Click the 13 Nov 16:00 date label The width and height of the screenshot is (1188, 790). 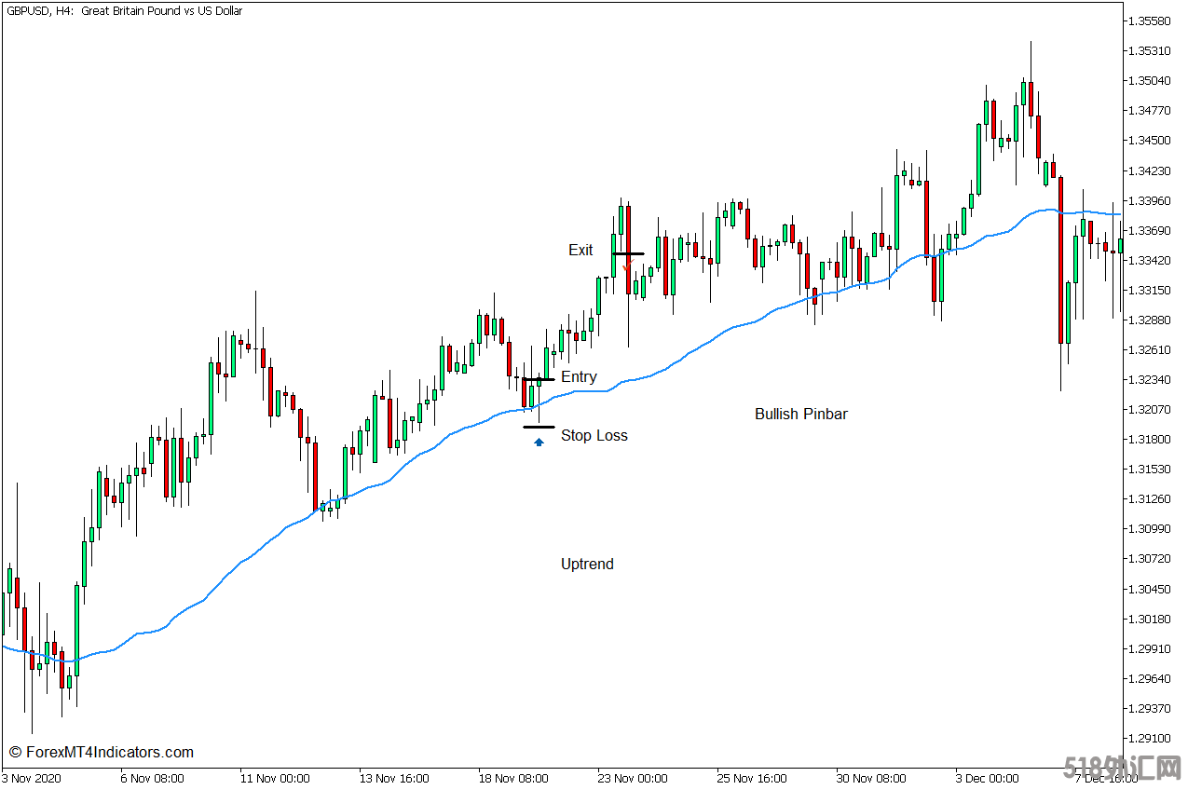pos(394,779)
